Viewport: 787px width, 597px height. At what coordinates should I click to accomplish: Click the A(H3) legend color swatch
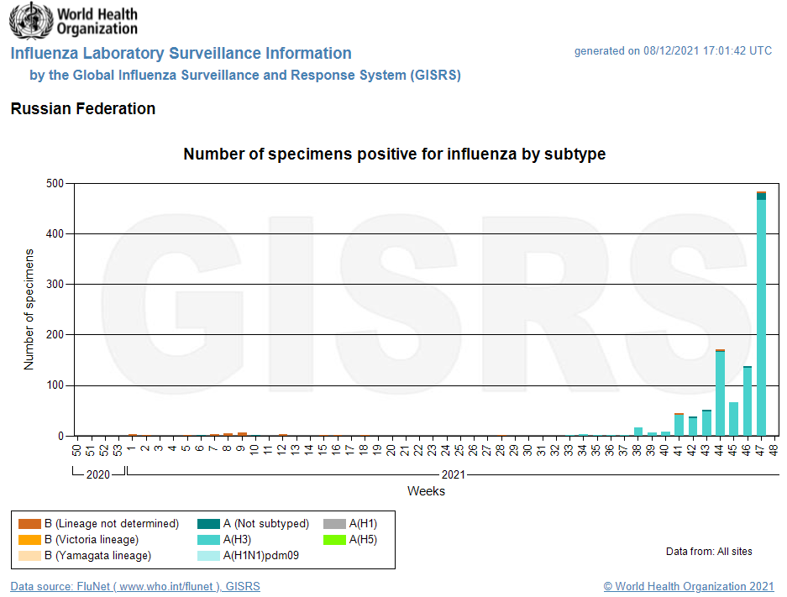point(208,540)
